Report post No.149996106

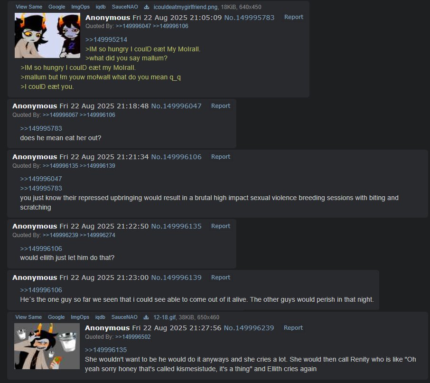point(221,157)
